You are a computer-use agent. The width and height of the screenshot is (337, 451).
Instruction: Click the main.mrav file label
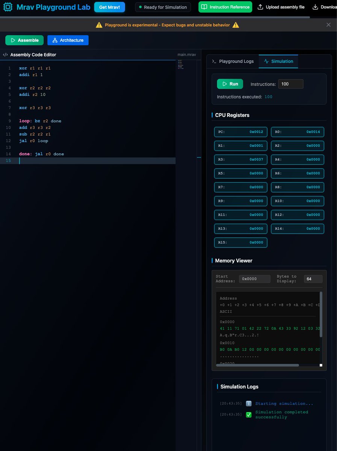[187, 55]
